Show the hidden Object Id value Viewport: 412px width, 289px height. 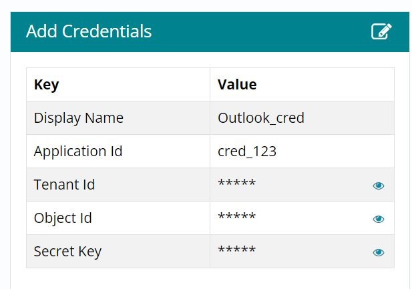(x=379, y=219)
